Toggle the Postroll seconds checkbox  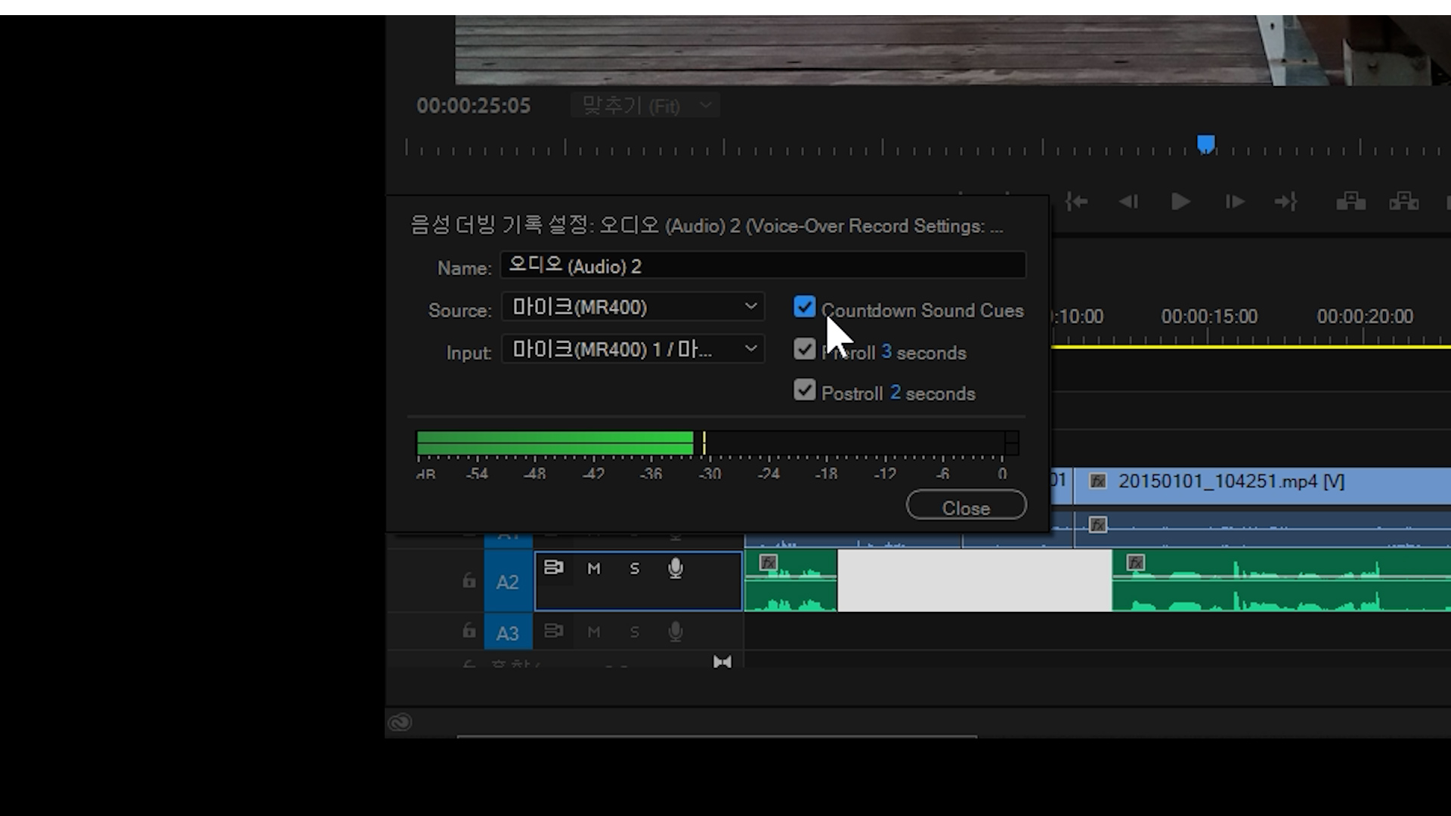(x=805, y=391)
